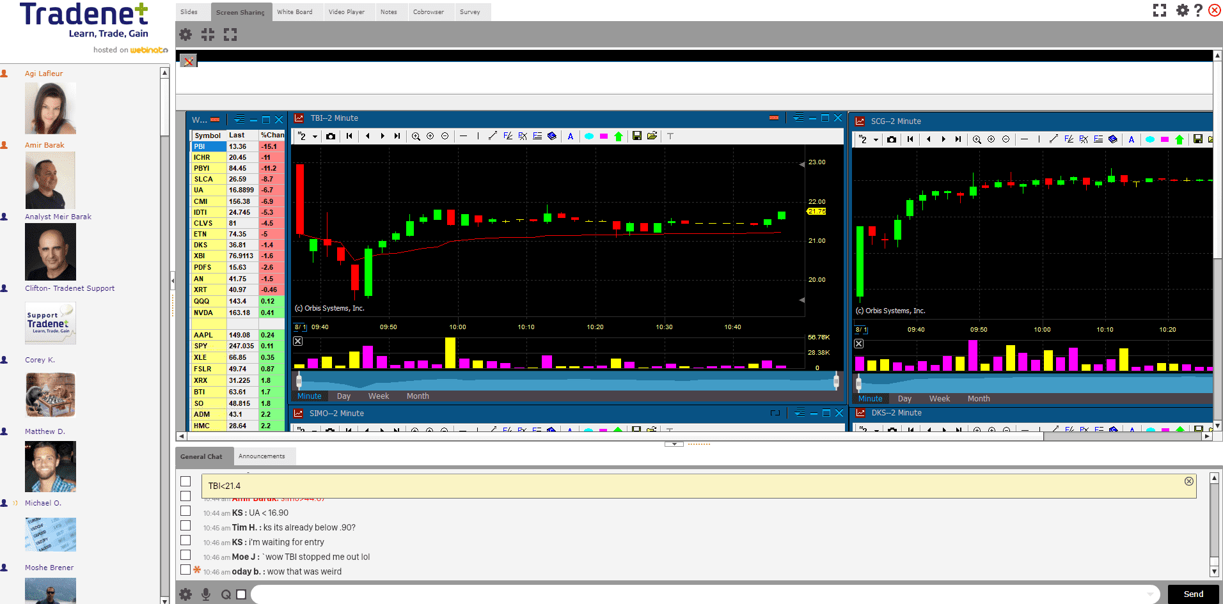Open SIMO window options menu arrow
This screenshot has height=604, width=1223.
[x=800, y=414]
